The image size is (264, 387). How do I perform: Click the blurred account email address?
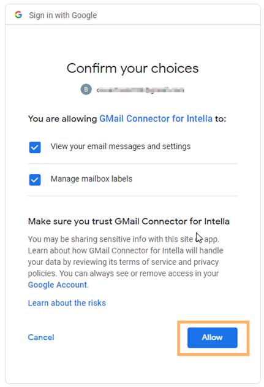coord(140,90)
